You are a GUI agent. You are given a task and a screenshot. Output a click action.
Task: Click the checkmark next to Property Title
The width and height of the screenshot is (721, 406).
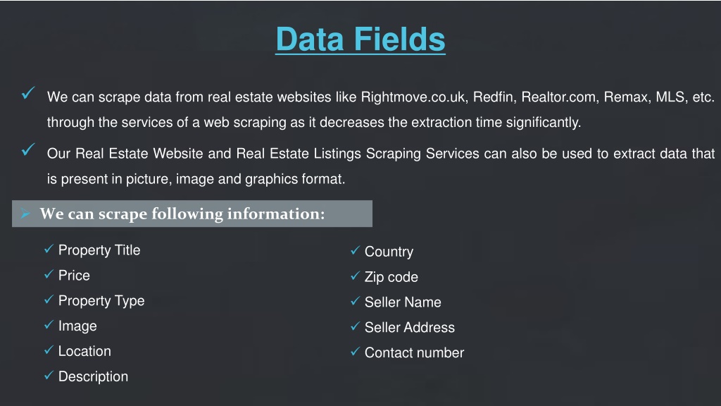tap(49, 249)
